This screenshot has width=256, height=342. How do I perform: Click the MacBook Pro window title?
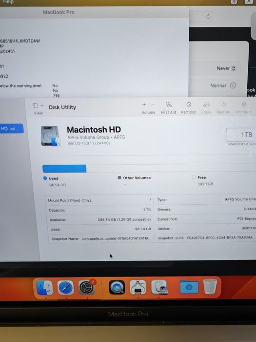click(x=59, y=12)
